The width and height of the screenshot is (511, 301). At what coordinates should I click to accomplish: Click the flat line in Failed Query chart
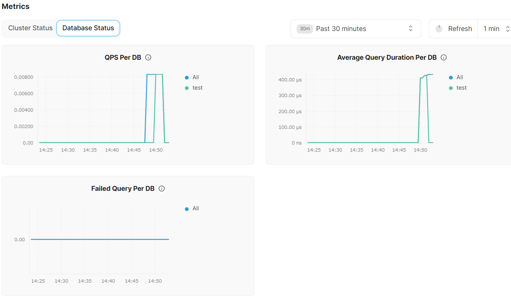[x=100, y=239]
